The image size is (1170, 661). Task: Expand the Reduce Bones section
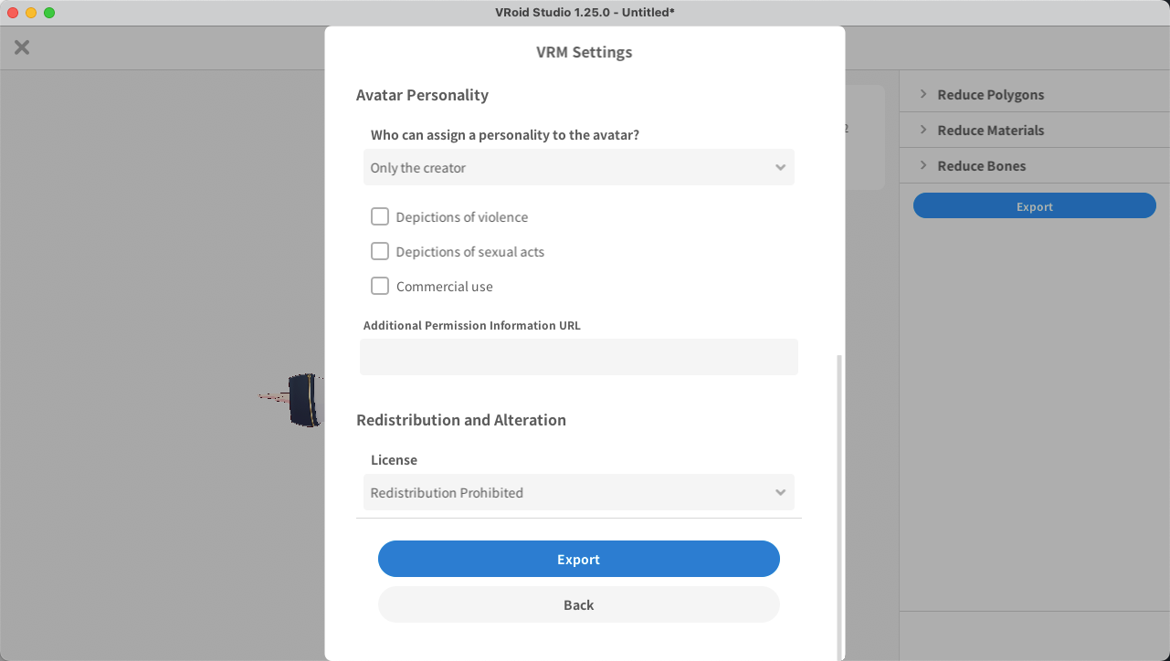pyautogui.click(x=981, y=166)
